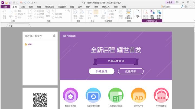
Task: Click 立即购买 buy now cart icon
Action: (159, 15)
